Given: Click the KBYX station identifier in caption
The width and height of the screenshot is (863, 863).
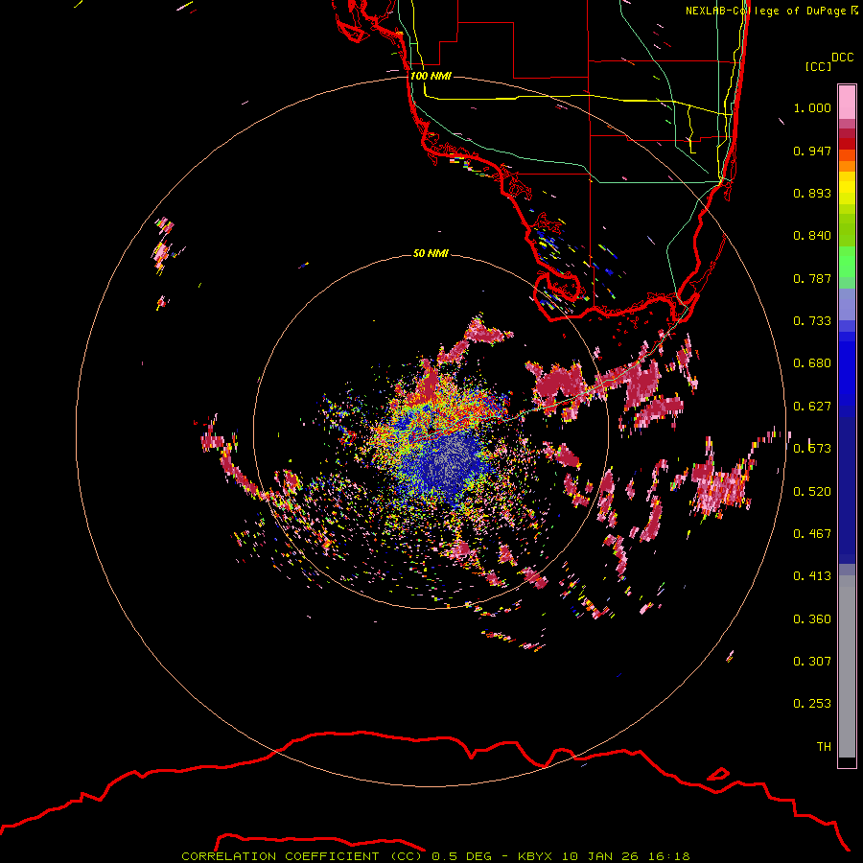Looking at the screenshot, I should [534, 856].
